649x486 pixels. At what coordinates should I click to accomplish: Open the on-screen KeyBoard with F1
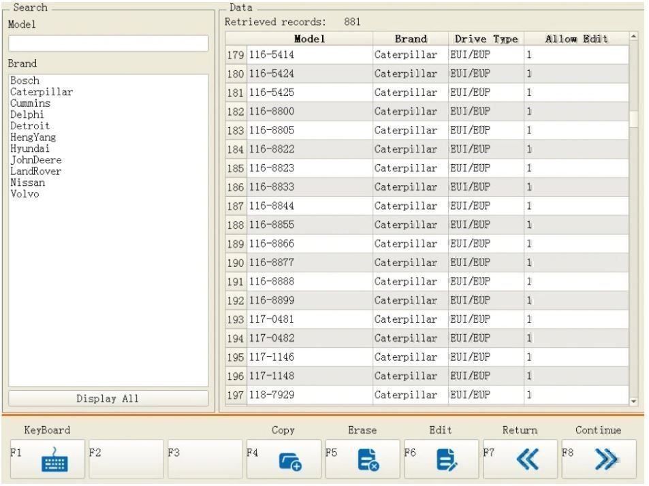pos(48,459)
